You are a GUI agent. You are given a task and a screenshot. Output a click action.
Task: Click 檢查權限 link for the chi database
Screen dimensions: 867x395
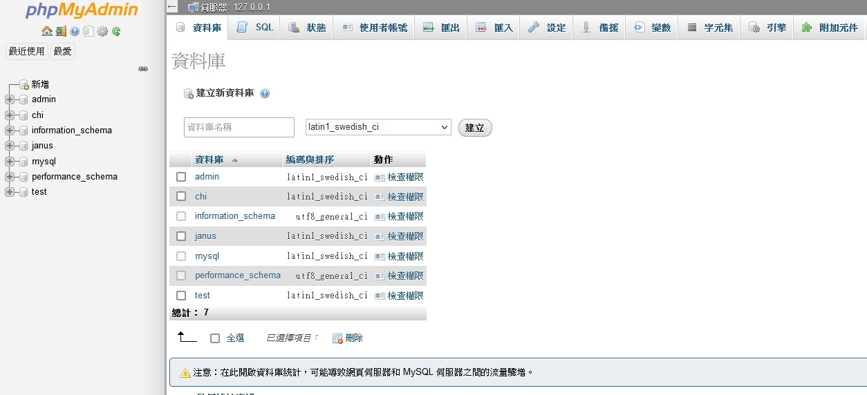point(404,197)
